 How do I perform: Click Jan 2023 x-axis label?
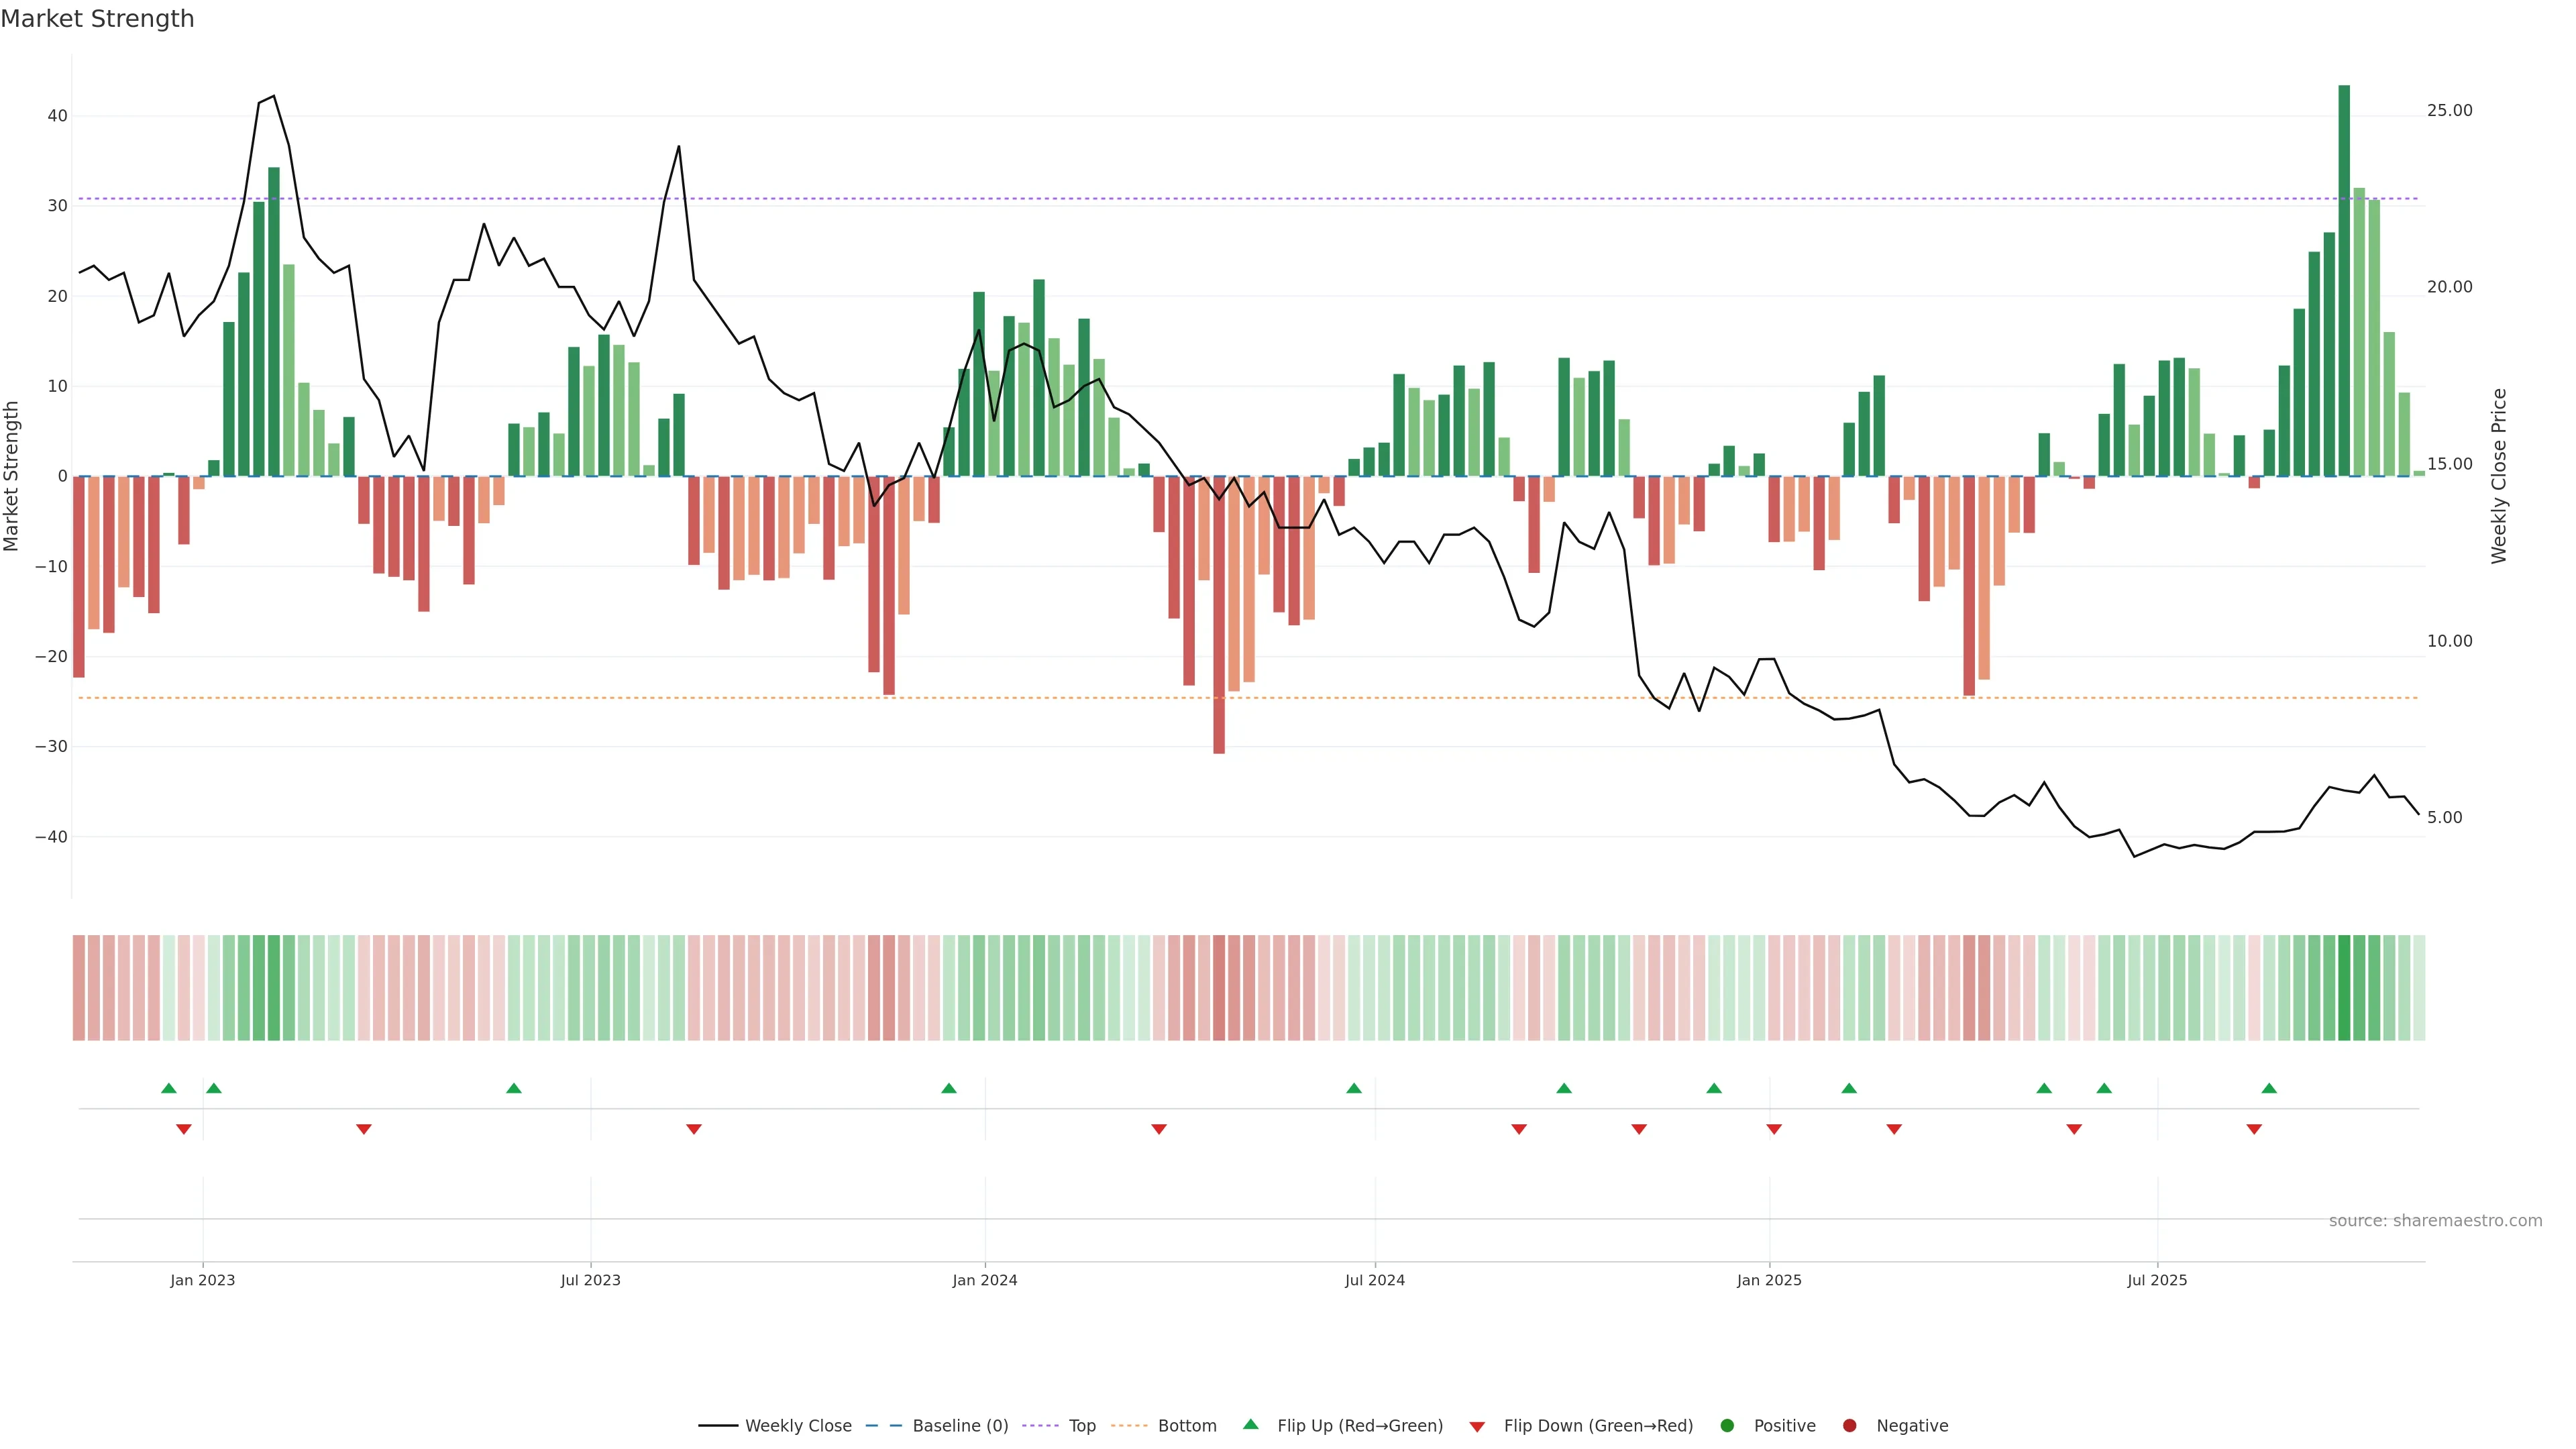click(202, 1280)
